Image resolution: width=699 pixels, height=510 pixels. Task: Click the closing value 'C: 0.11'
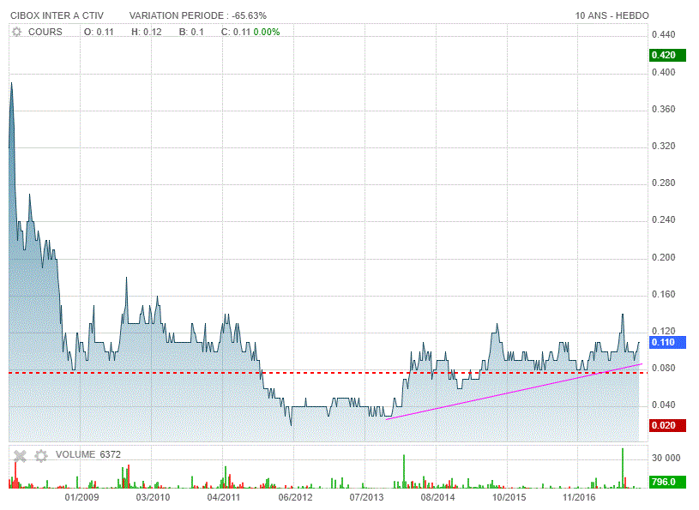[x=236, y=32]
